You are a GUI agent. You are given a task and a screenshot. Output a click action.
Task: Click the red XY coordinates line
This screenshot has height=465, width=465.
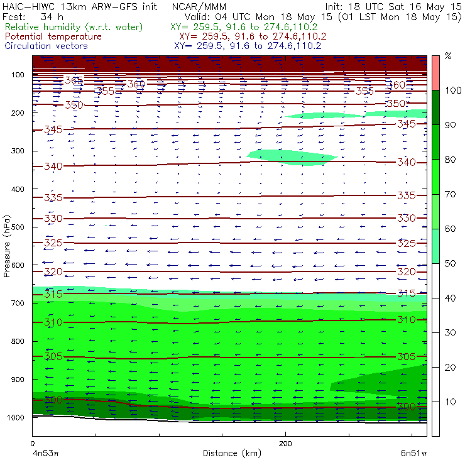(x=253, y=36)
